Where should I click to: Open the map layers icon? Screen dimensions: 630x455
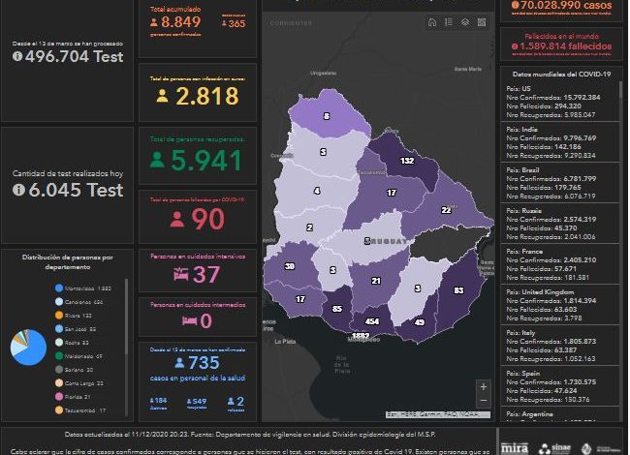point(465,21)
